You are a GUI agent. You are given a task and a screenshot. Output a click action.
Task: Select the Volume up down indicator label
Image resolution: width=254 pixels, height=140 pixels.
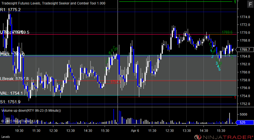[x=31, y=111]
